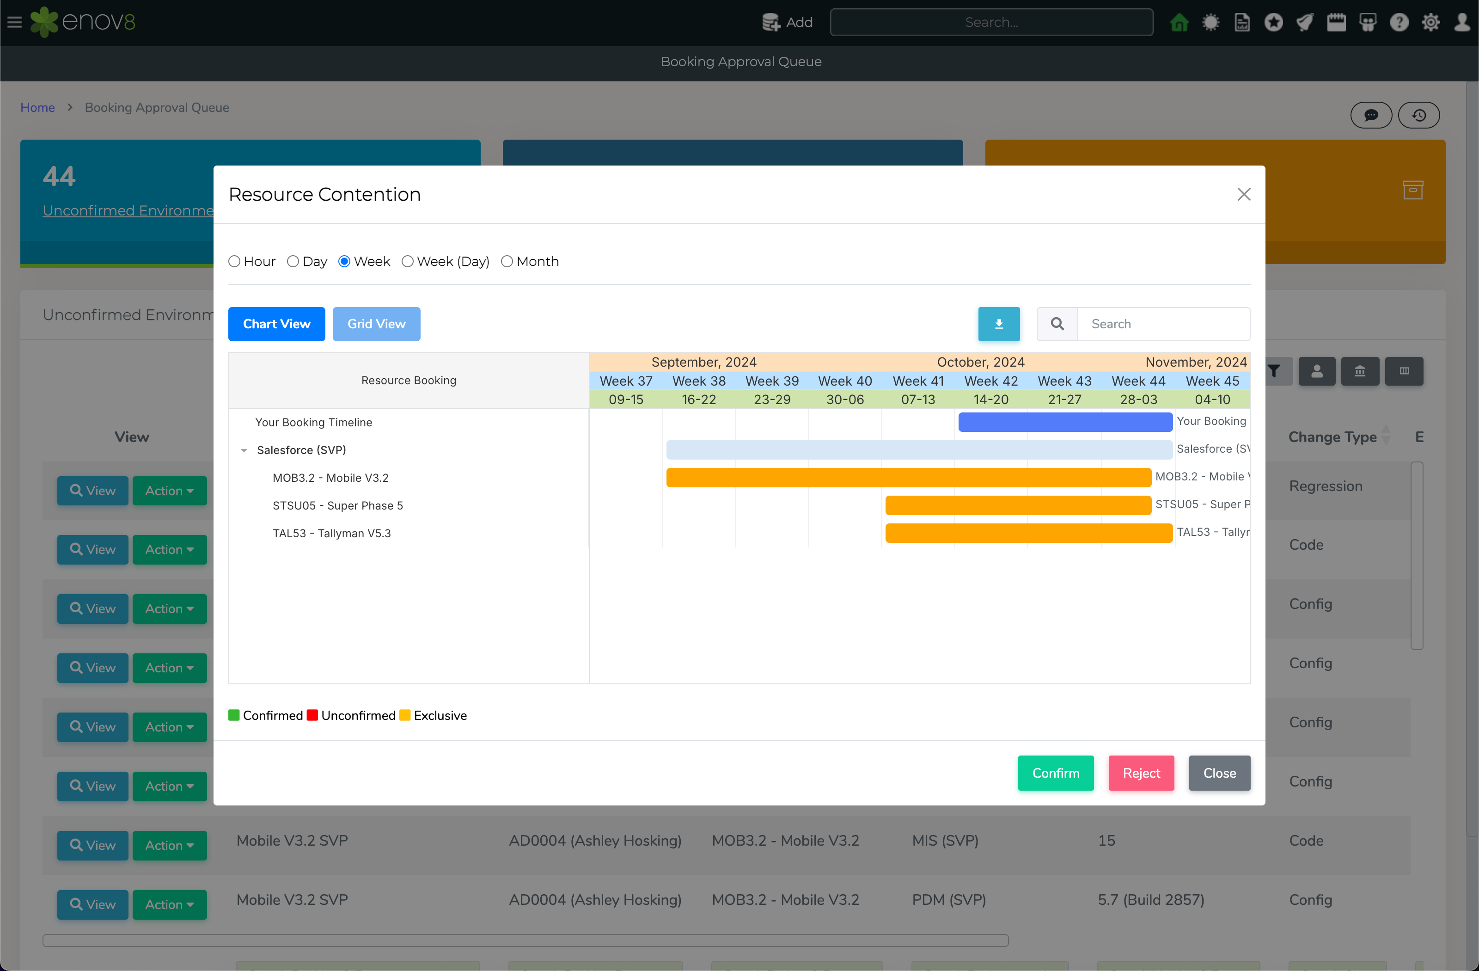Click the magnifier icon beside chart Search
The image size is (1479, 971).
tap(1057, 324)
